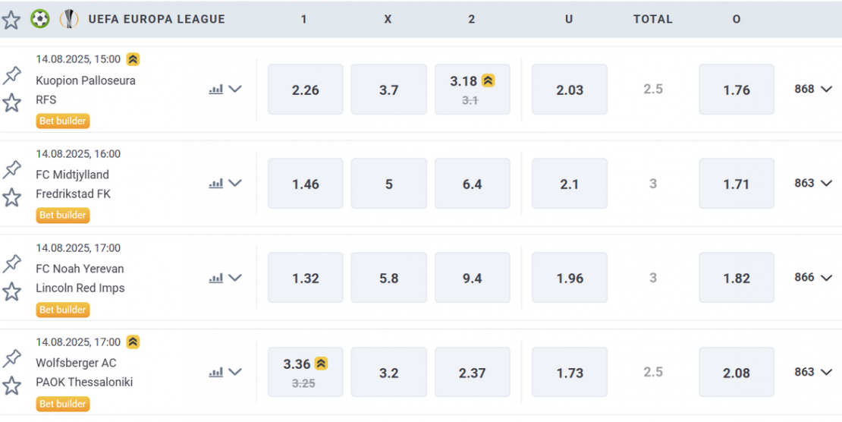Favorite the UEFA Europa League with header star
Viewport: 842px width, 422px height.
click(x=11, y=20)
